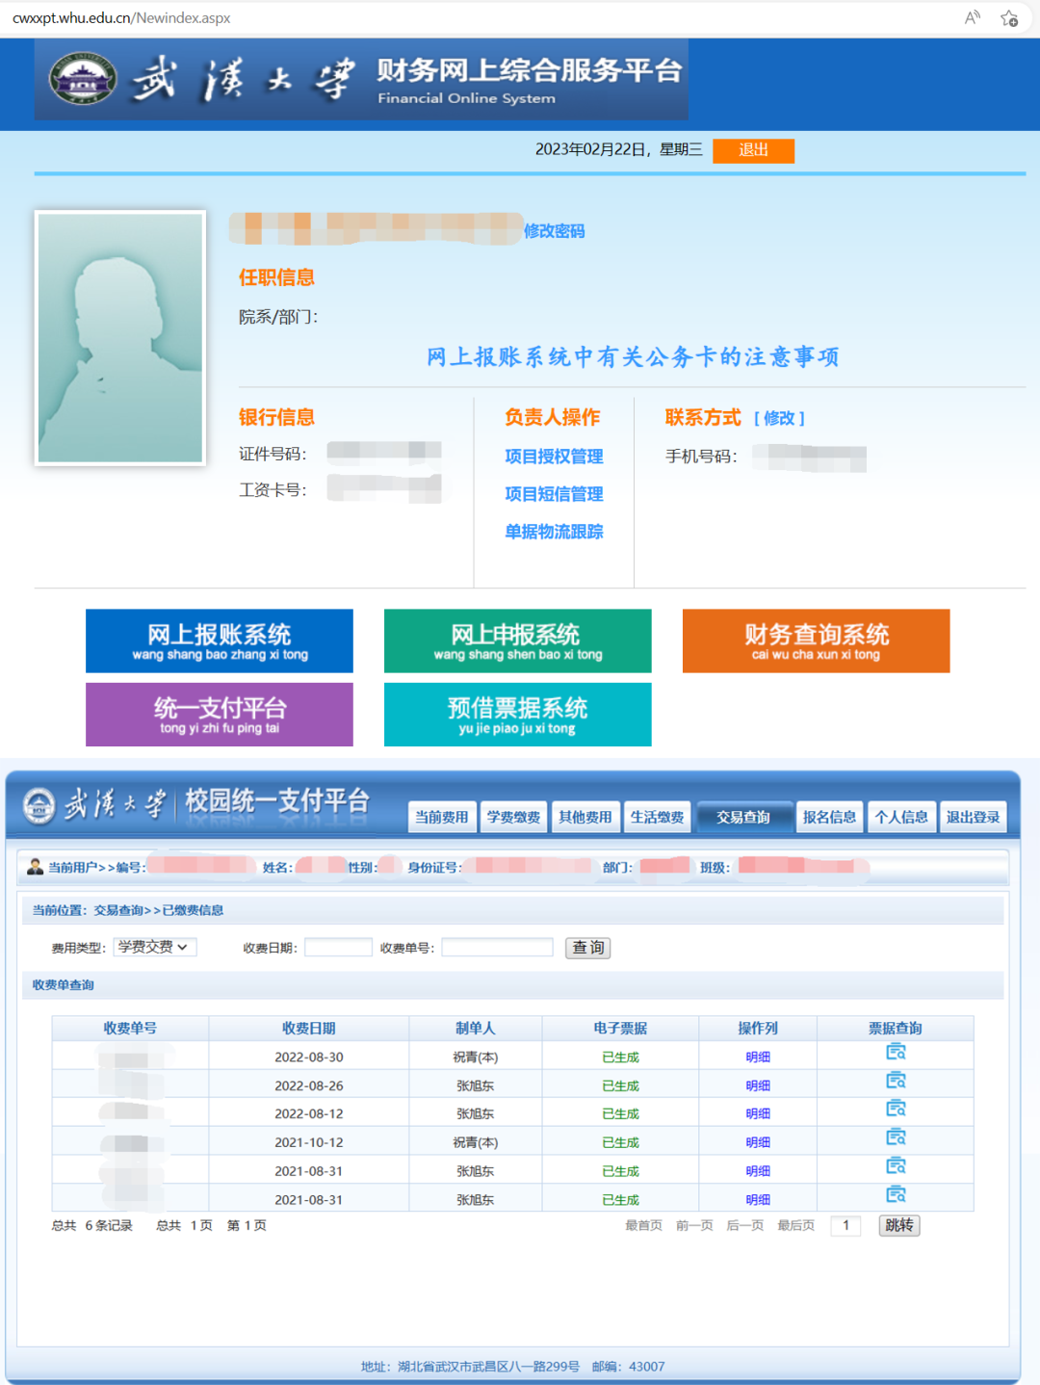Click 修改 next to 联系方式
The image size is (1040, 1385).
click(x=779, y=418)
